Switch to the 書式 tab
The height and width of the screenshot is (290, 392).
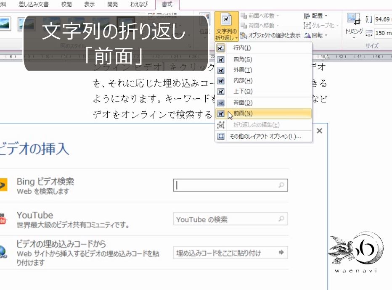click(x=167, y=4)
